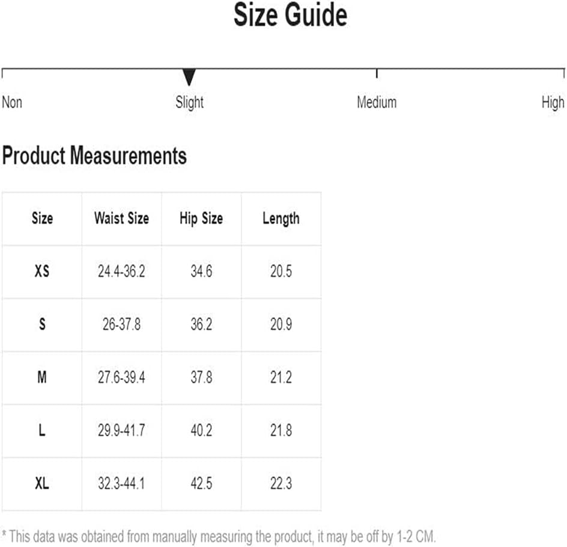This screenshot has width=567, height=547.
Task: Select the High stretch label
Action: (x=553, y=102)
